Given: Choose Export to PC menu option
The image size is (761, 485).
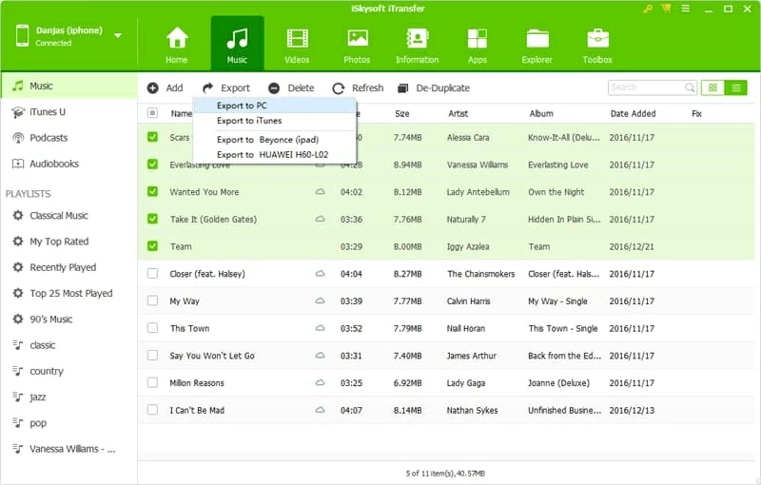Looking at the screenshot, I should point(242,106).
